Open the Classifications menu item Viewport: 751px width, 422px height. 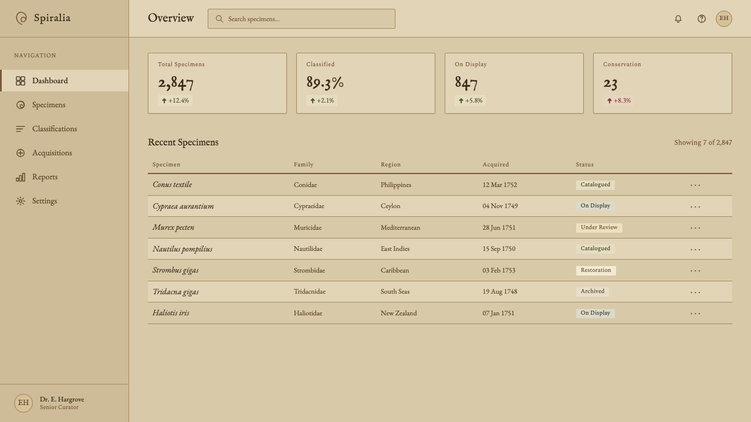click(x=65, y=129)
